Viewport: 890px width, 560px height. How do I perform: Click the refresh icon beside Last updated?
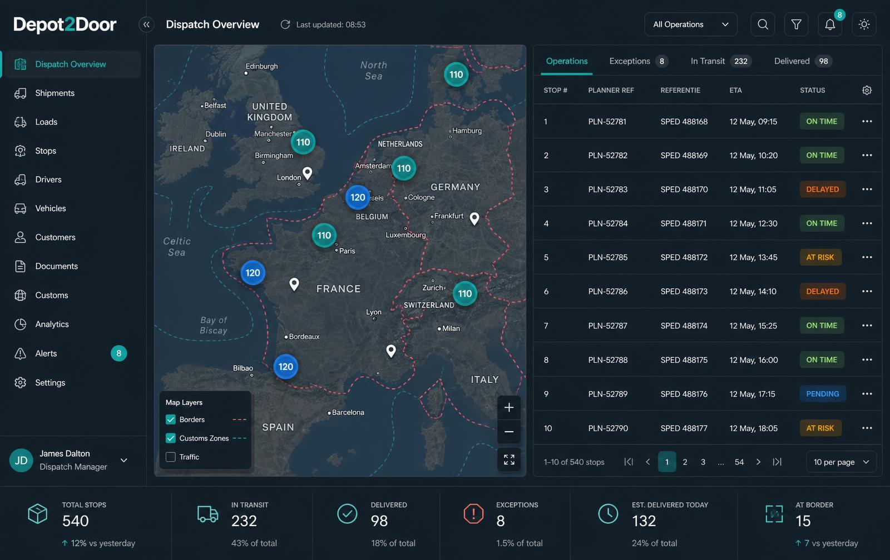[285, 24]
